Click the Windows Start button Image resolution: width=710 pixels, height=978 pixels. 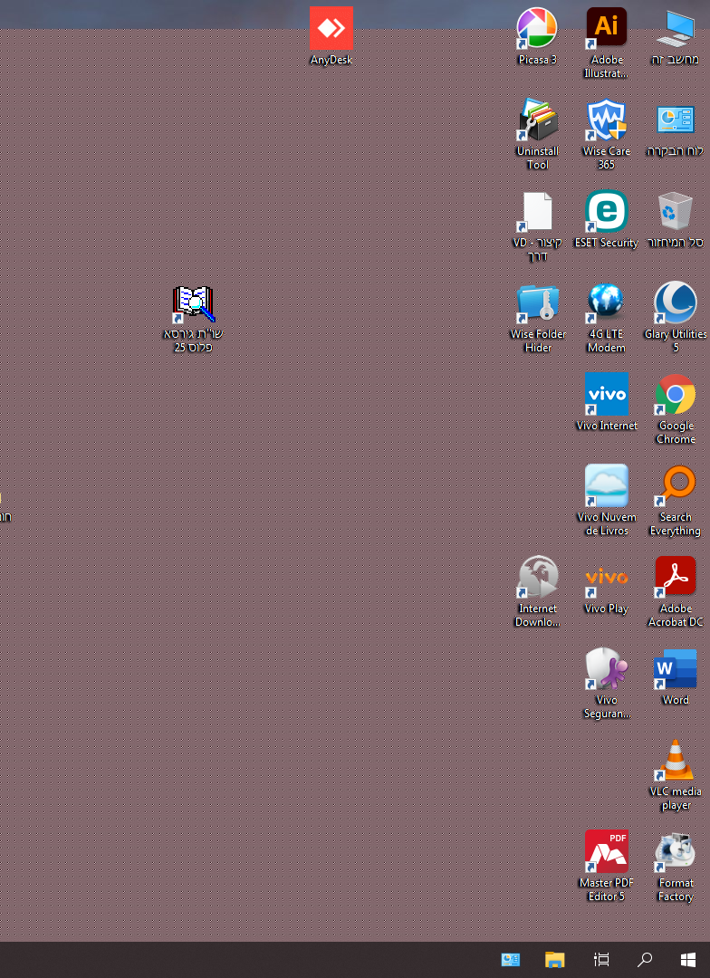click(x=688, y=959)
